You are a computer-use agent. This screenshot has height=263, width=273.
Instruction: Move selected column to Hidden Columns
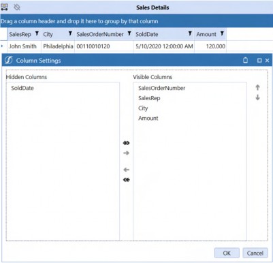coord(127,170)
